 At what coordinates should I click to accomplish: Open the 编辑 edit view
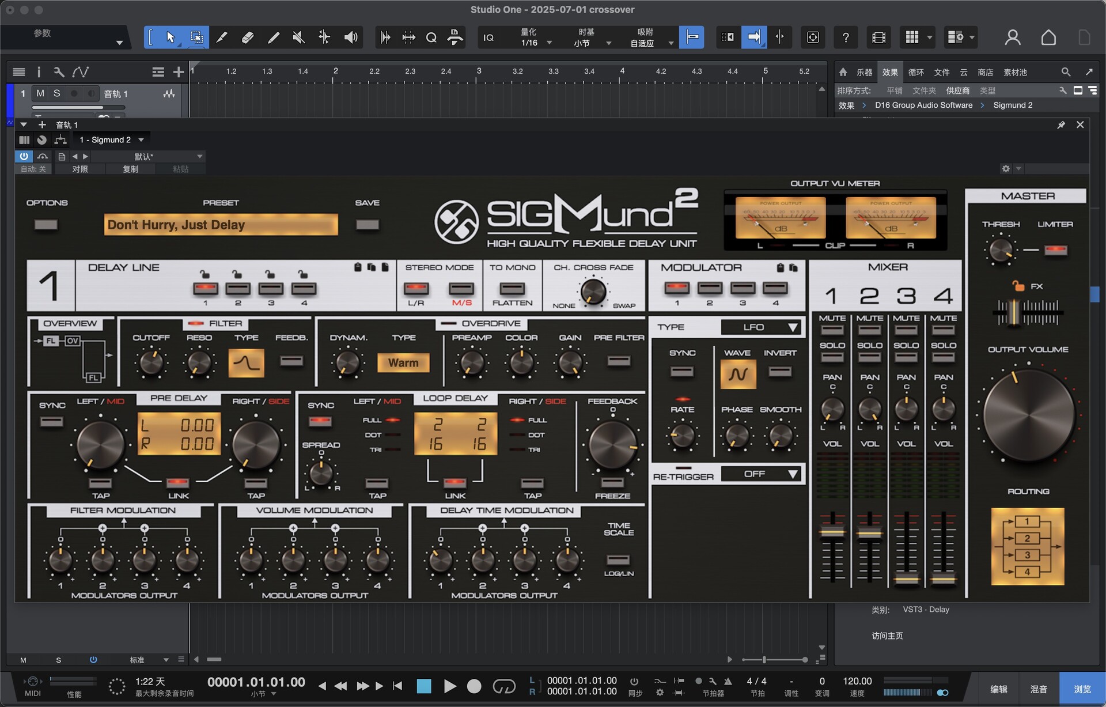point(999,689)
